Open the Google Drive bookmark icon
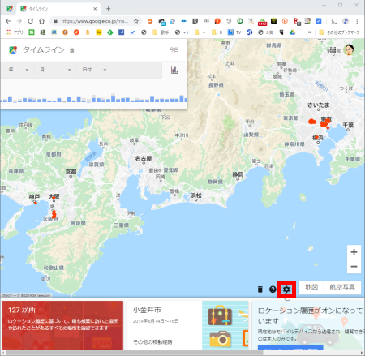Viewport: 365px width, 356px height. point(292,32)
